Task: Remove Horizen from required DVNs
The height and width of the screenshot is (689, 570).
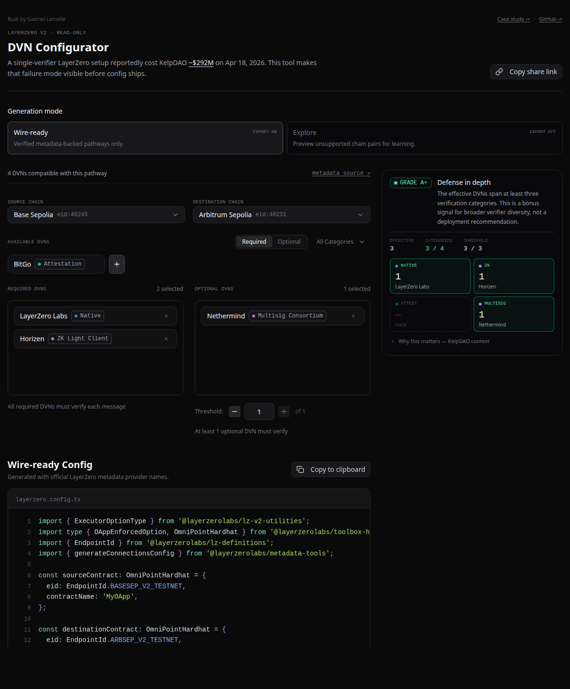Action: pos(166,339)
